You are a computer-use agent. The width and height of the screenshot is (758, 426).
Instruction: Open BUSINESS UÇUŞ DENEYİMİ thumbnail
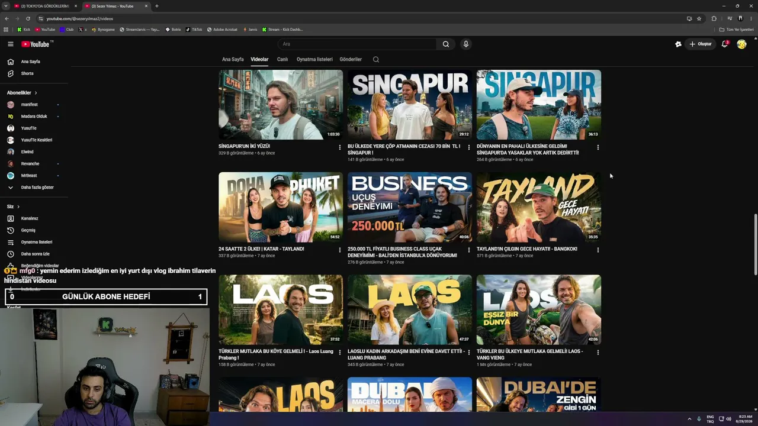pos(410,207)
